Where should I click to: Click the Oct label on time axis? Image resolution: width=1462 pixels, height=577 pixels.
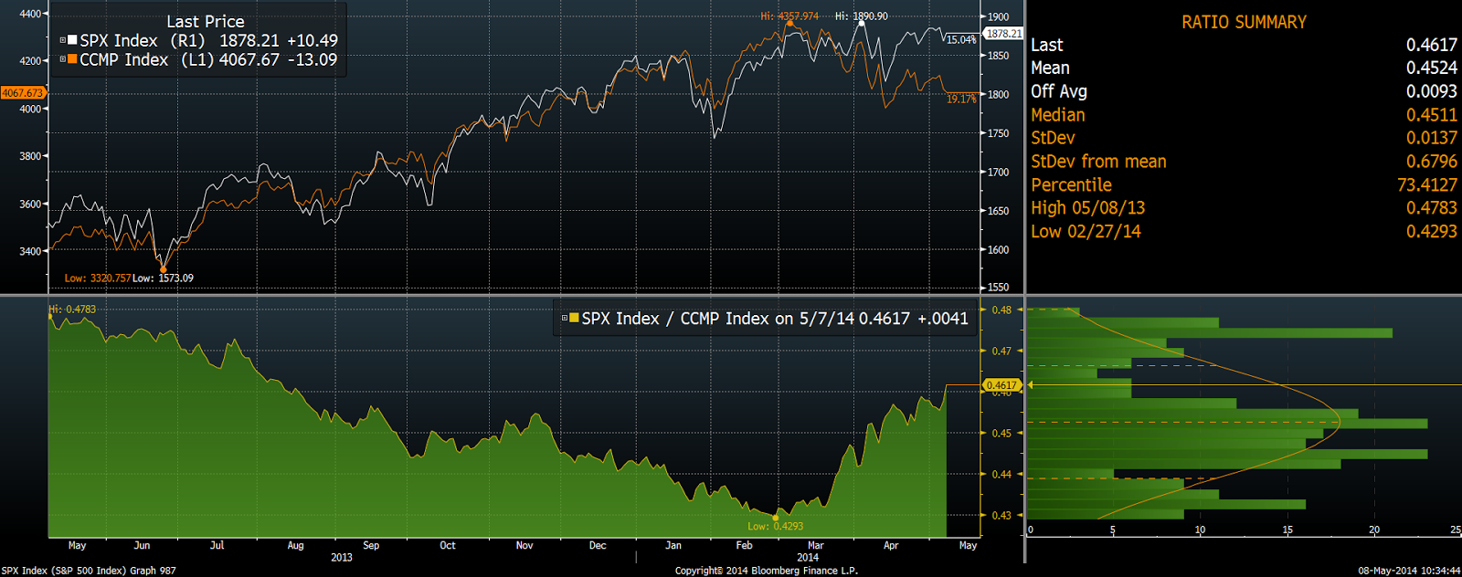point(448,545)
